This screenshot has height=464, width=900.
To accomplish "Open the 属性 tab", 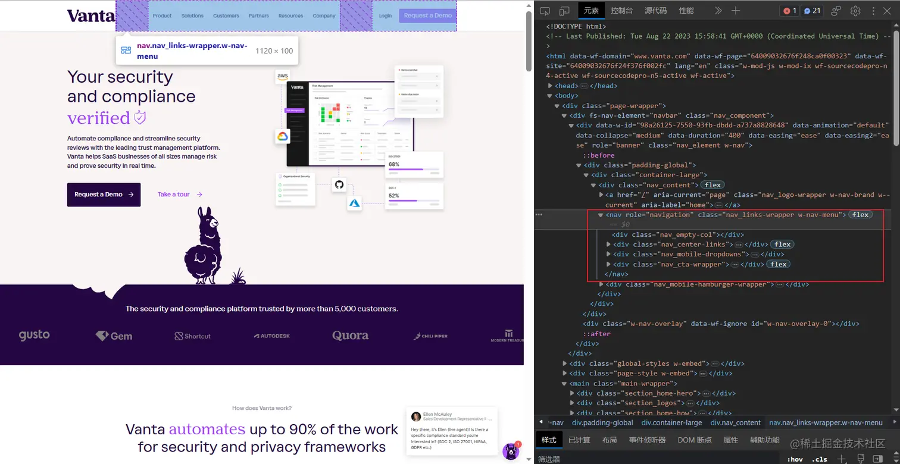I will click(730, 440).
